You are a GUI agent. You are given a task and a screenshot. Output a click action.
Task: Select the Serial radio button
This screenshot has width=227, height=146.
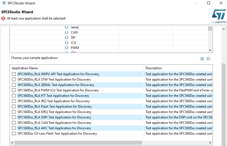67,27
